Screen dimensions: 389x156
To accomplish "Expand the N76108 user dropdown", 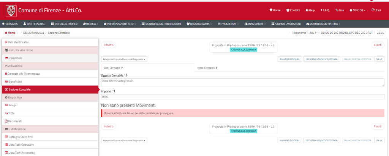I will [x=357, y=10].
